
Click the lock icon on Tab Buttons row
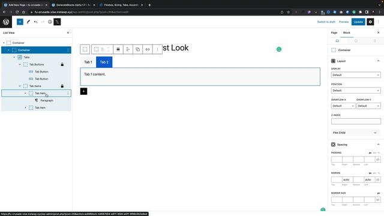click(62, 64)
